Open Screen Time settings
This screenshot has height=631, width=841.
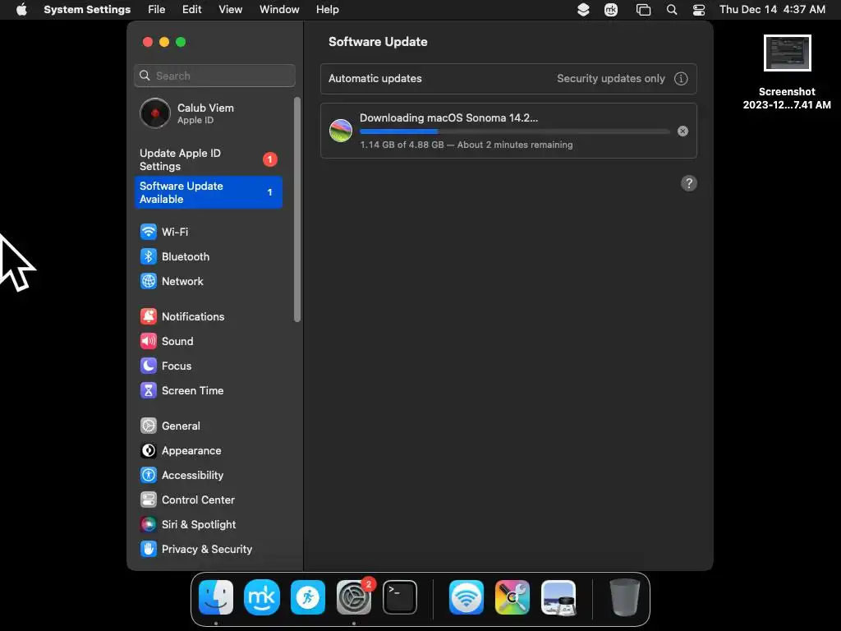point(208,390)
